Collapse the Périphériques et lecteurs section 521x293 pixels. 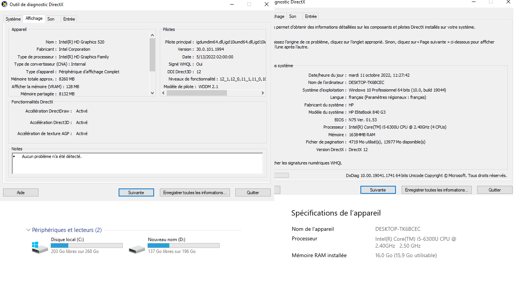[28, 230]
